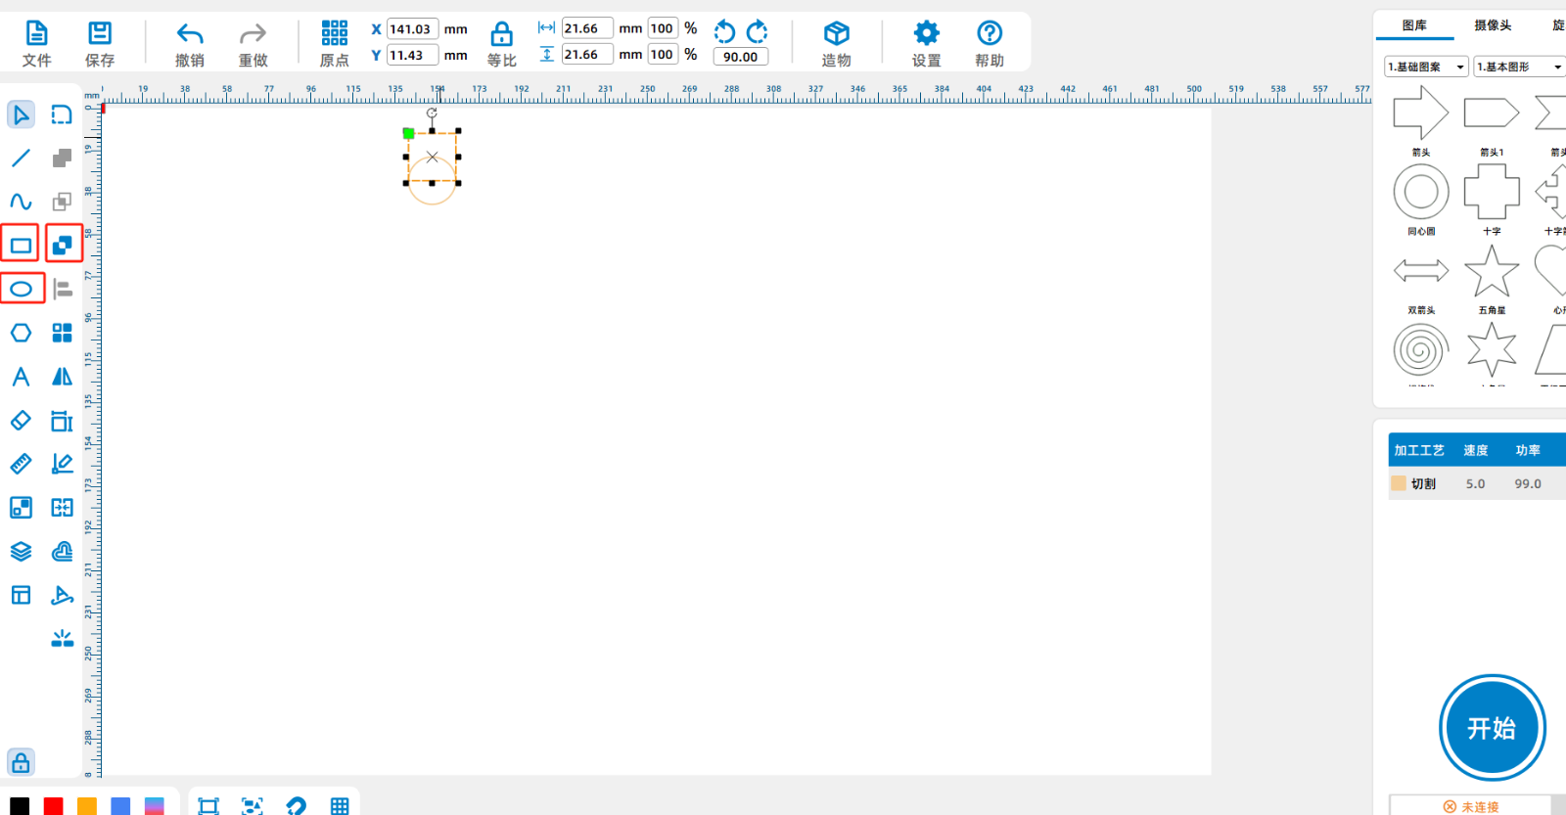Expand the 1.基本图形 dropdown
The image size is (1566, 815).
coord(1519,67)
